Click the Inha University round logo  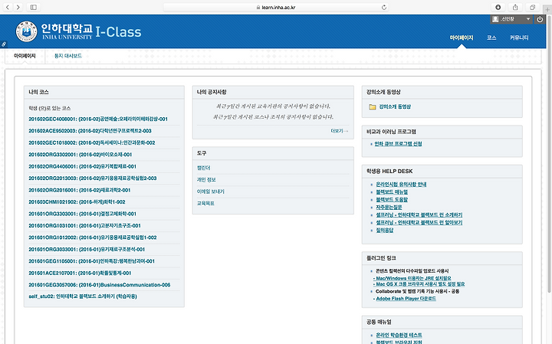[x=26, y=31]
